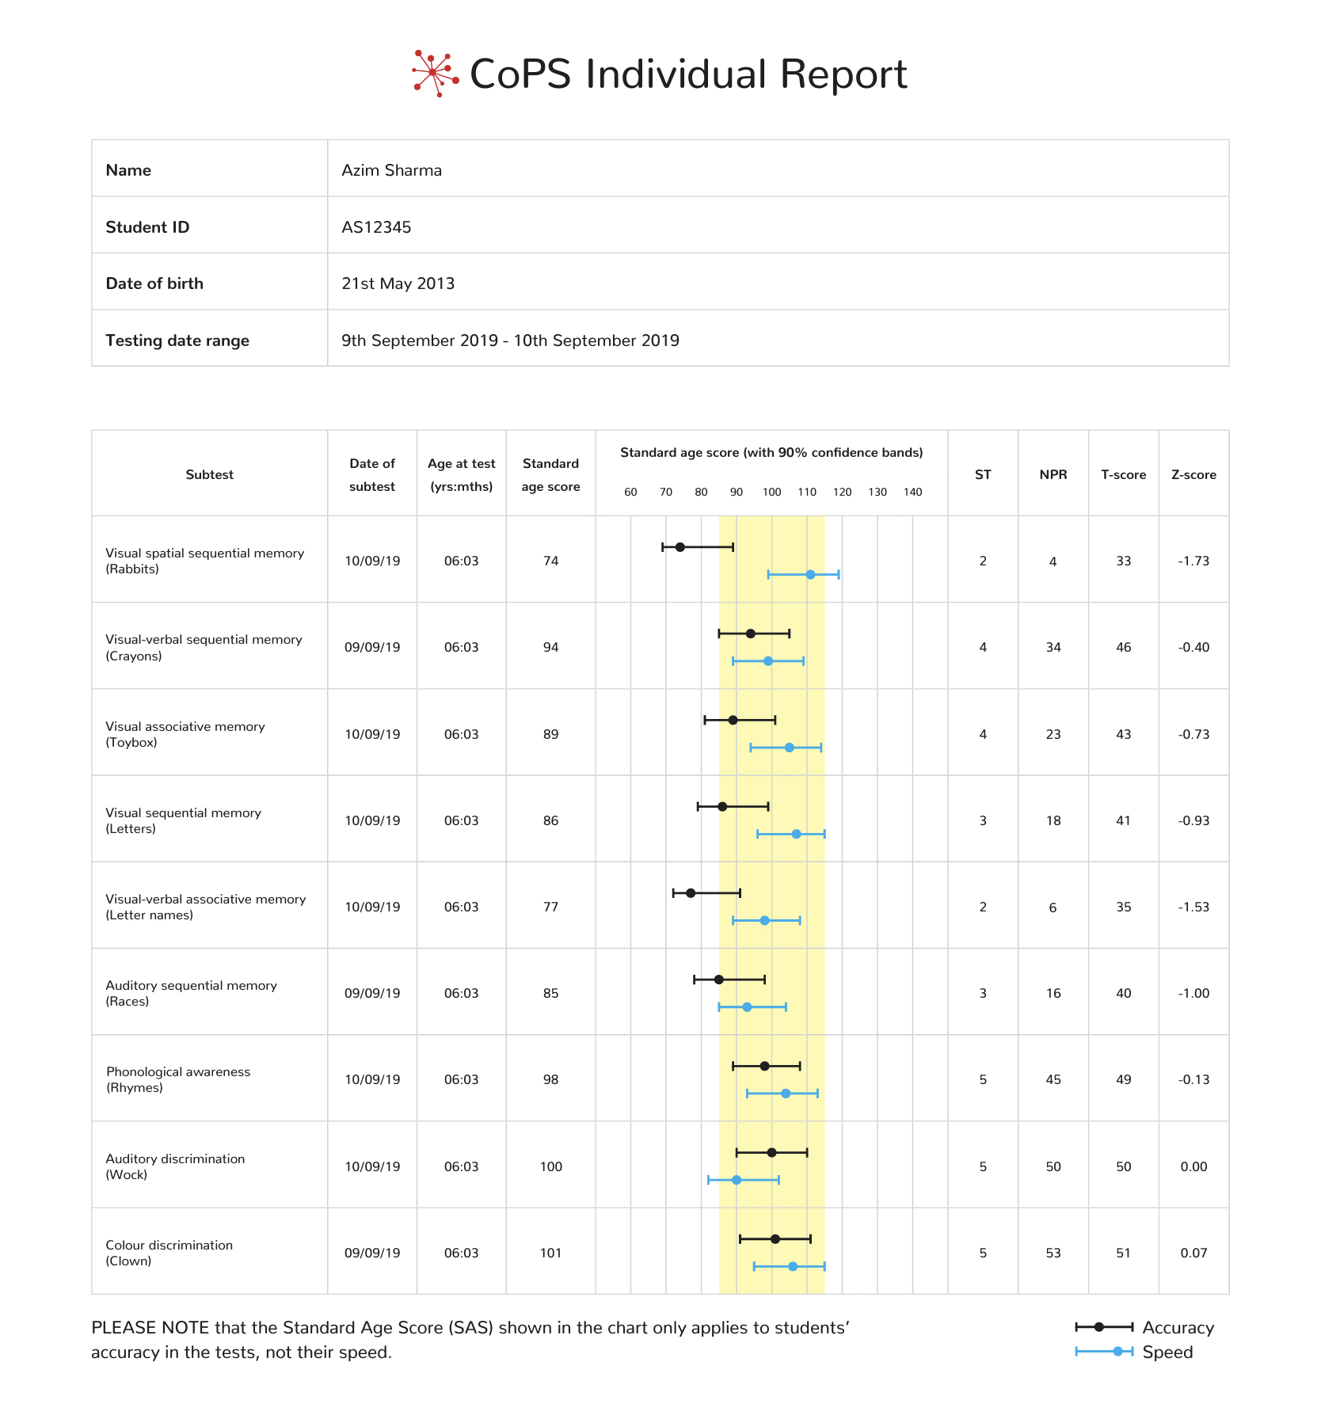
Task: Click the Standard age score column header
Action: (550, 474)
